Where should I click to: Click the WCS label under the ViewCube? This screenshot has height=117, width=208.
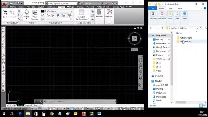134,50
